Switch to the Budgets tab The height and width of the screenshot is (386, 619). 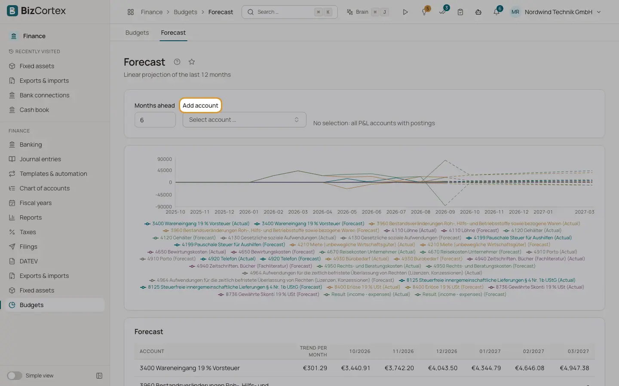pyautogui.click(x=137, y=33)
